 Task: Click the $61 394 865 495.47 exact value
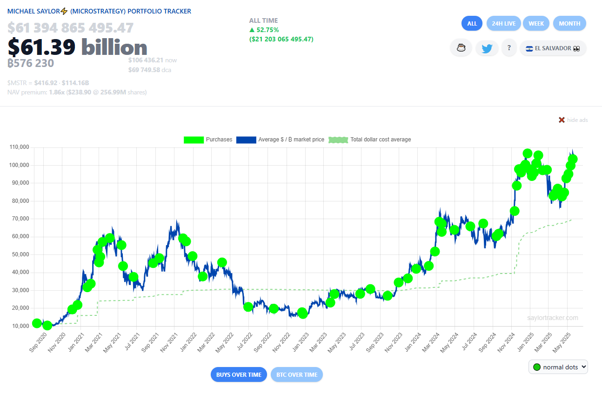click(x=71, y=28)
